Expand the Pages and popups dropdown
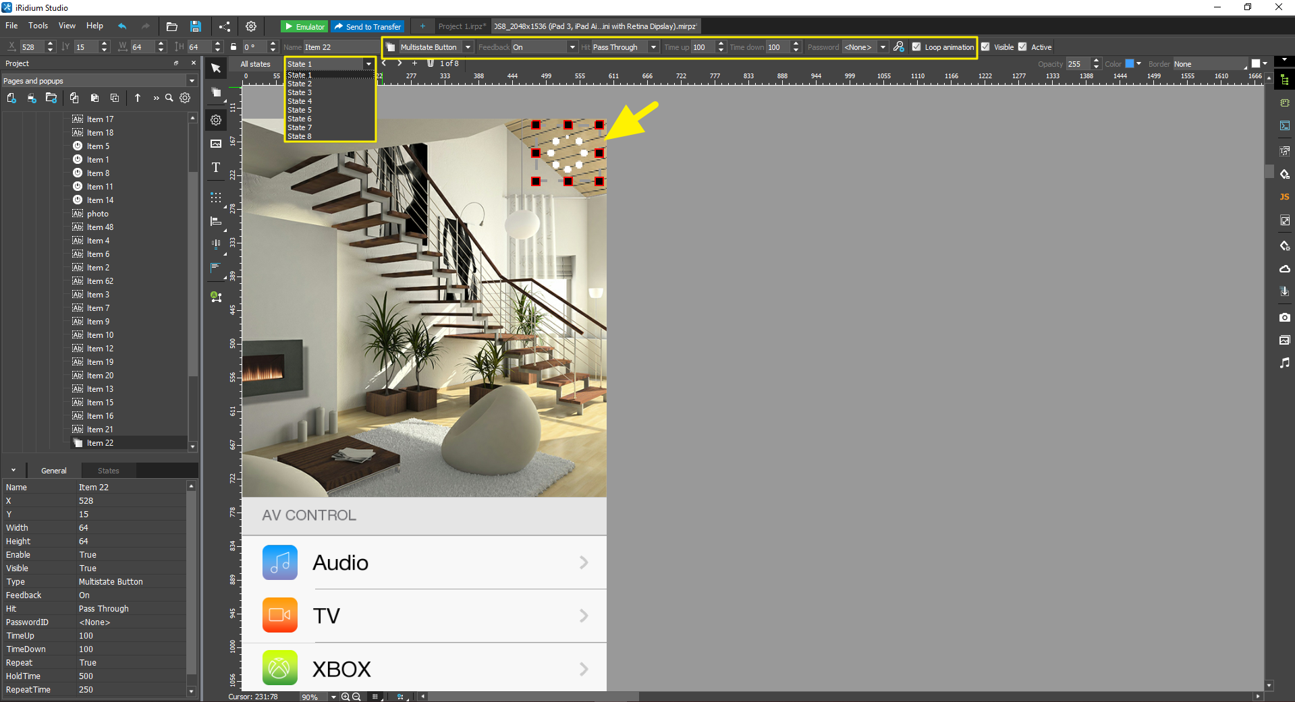1295x702 pixels. (x=192, y=80)
